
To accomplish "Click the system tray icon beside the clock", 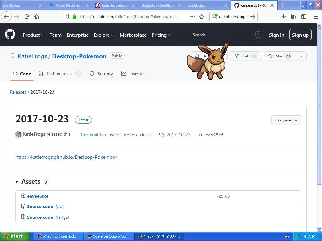I will (298, 237).
